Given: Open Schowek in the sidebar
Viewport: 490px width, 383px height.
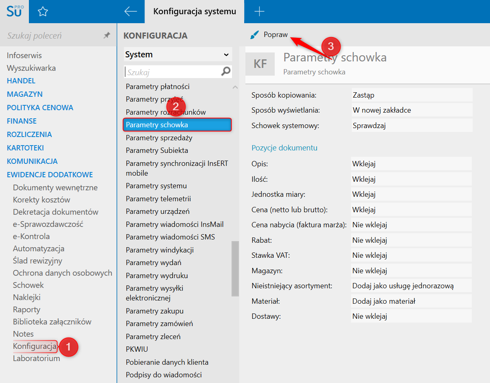Looking at the screenshot, I should [28, 285].
